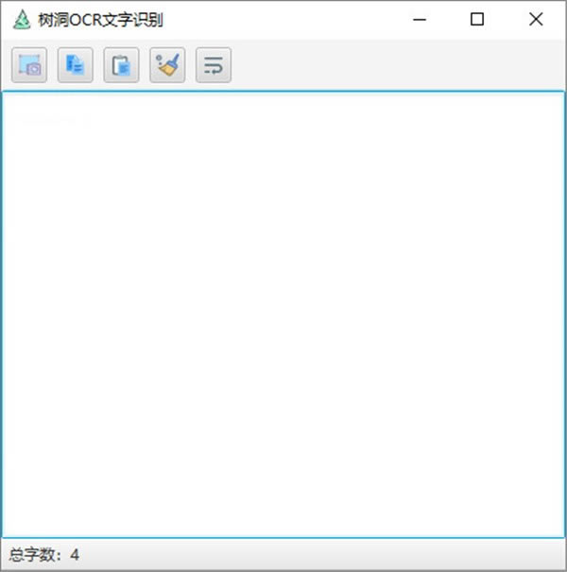Paste from the clipboard using the toolbar icon

pos(121,65)
